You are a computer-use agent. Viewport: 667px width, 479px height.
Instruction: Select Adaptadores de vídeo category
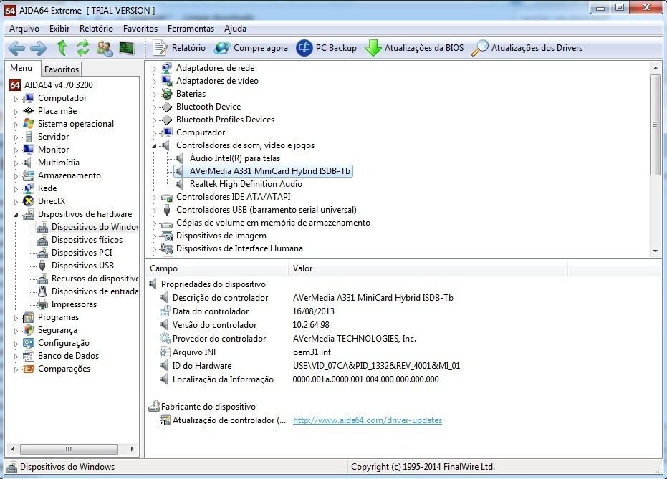point(217,81)
